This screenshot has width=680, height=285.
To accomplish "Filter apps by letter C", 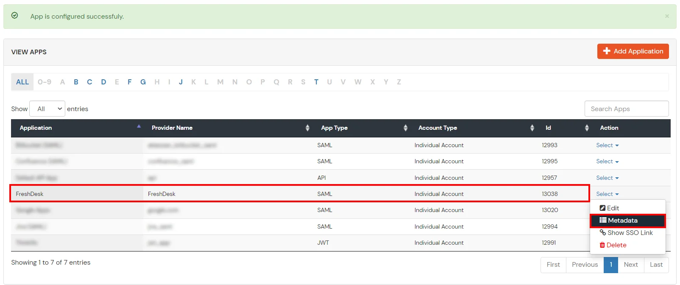I will click(x=89, y=82).
